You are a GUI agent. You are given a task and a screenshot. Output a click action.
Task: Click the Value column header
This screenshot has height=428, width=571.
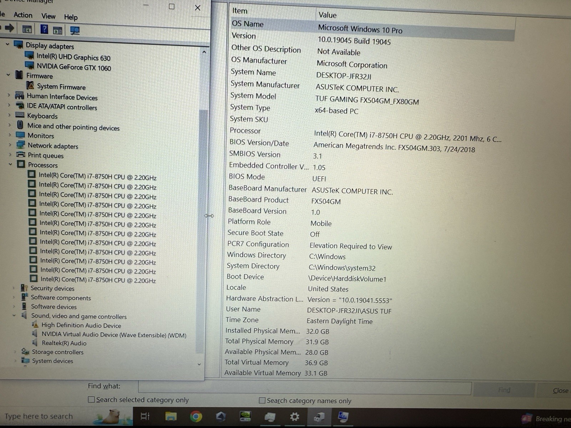(327, 15)
